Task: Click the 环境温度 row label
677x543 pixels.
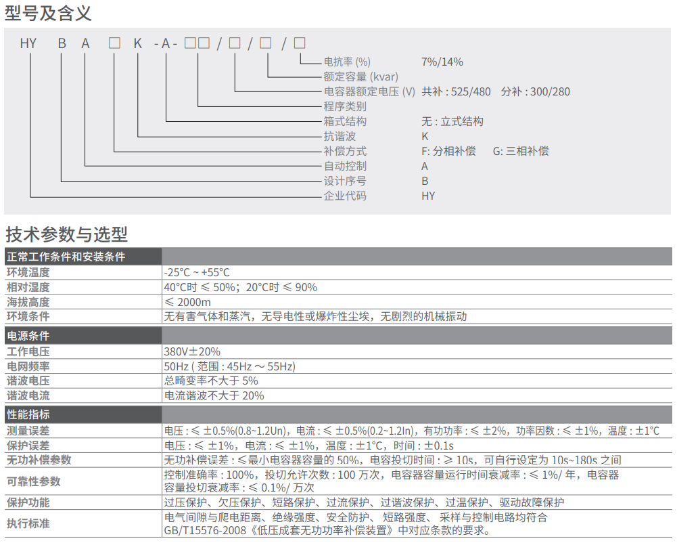Action: pos(28,273)
